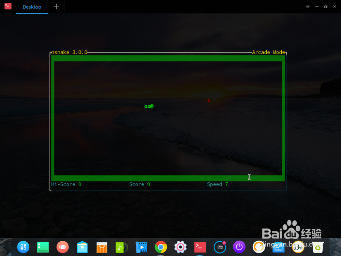Open the onscreen keyboard dock icon
Image resolution: width=341 pixels, height=256 pixels.
pos(220,247)
